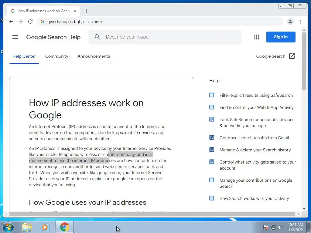Click the horizontal scrollbar left arrow
The height and width of the screenshot is (233, 311).
point(7,214)
